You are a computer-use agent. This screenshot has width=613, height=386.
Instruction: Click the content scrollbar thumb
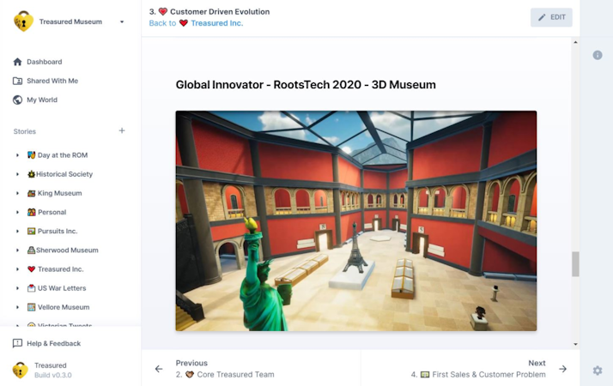pos(575,264)
